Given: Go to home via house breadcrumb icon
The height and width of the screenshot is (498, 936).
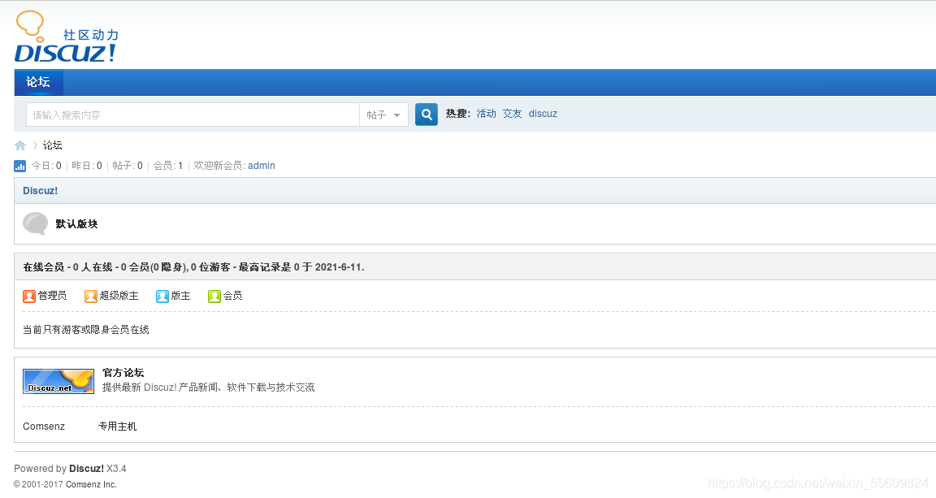Looking at the screenshot, I should (20, 145).
